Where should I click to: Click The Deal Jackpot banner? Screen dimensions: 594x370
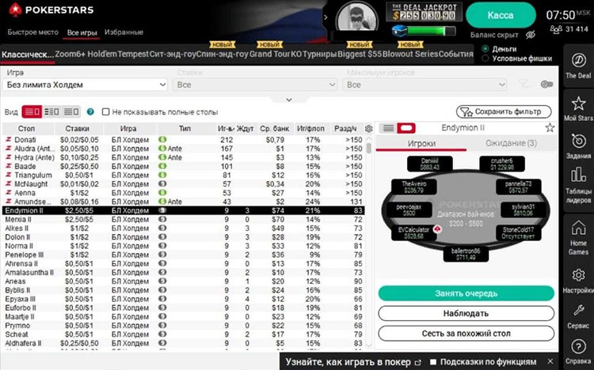[424, 12]
